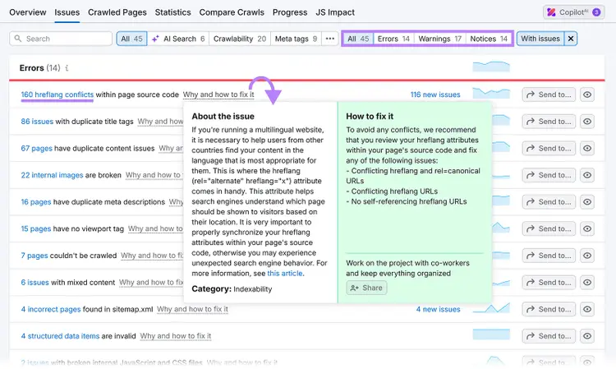
Task: Open the Statistics tab
Action: (x=172, y=12)
